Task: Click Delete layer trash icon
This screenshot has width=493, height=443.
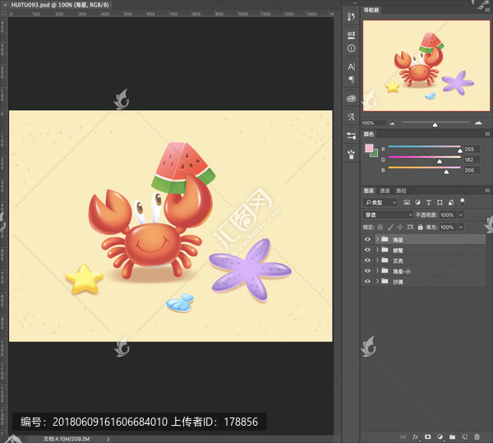Action: point(477,436)
